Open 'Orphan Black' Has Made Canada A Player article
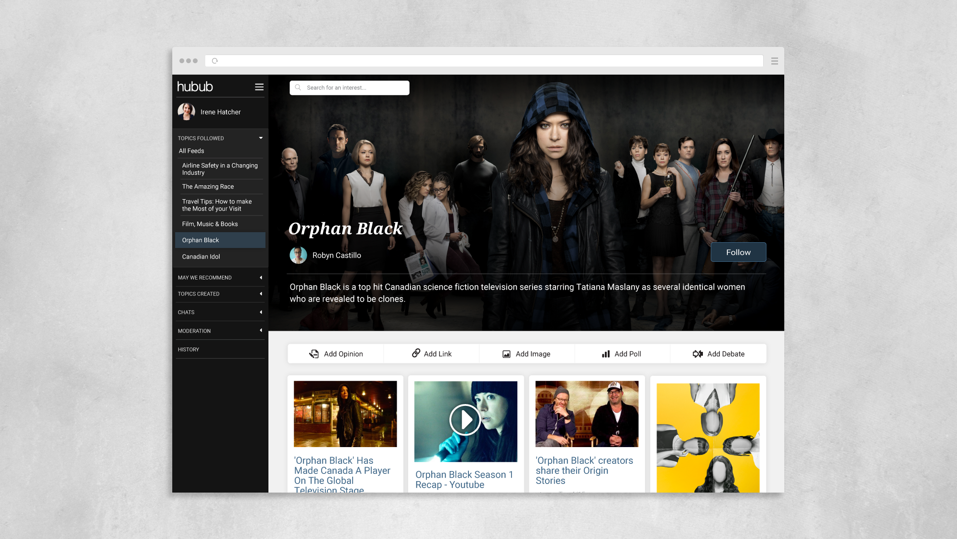Viewport: 957px width, 539px height. (x=343, y=474)
